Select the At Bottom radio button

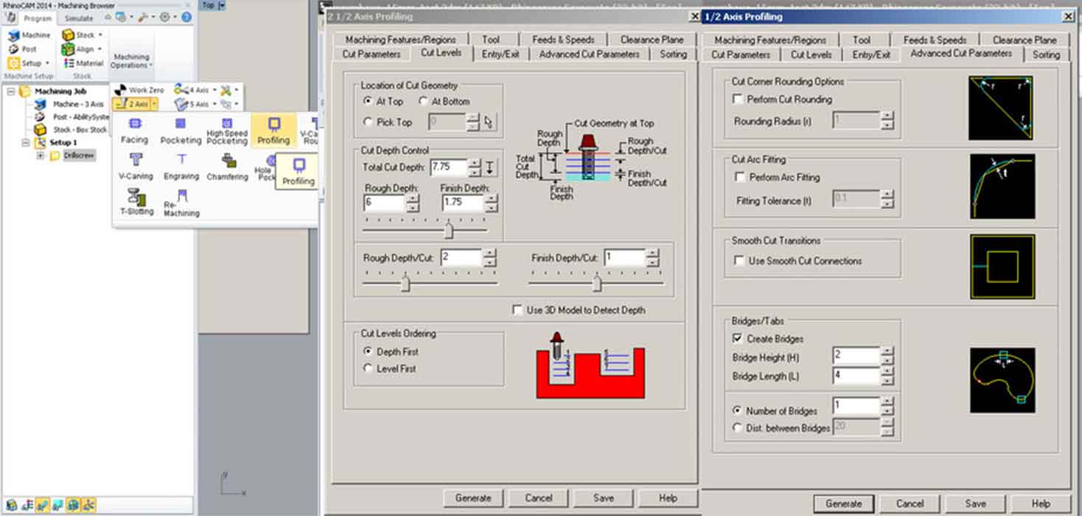[x=423, y=101]
